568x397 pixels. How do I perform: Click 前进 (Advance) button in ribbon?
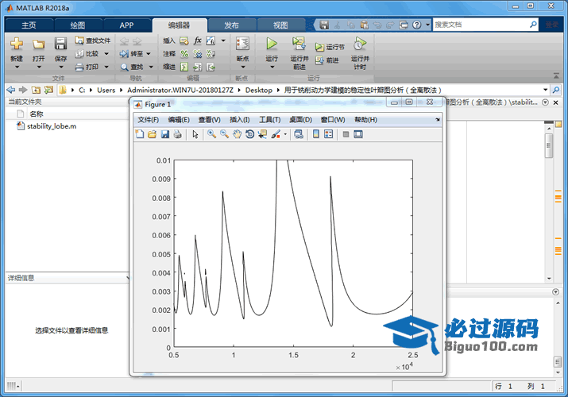coord(327,60)
